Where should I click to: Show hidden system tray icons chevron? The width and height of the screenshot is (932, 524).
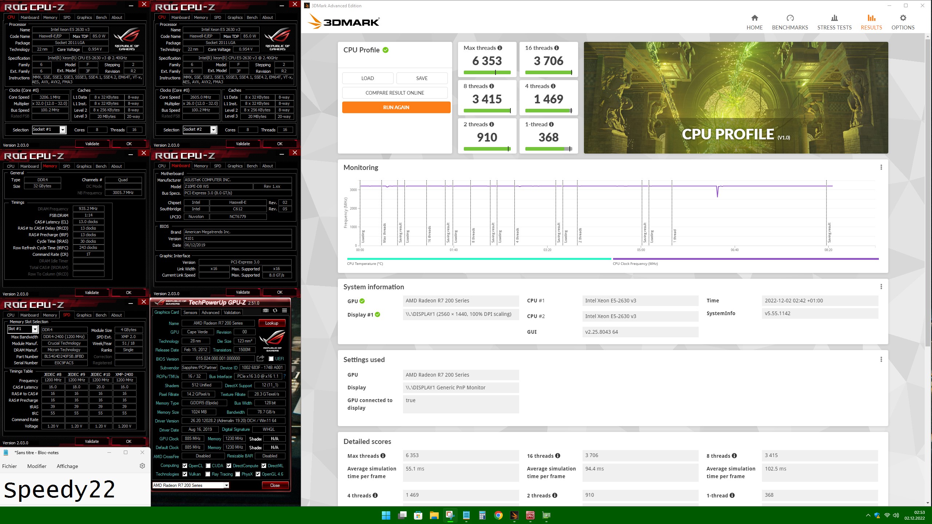[x=868, y=515]
